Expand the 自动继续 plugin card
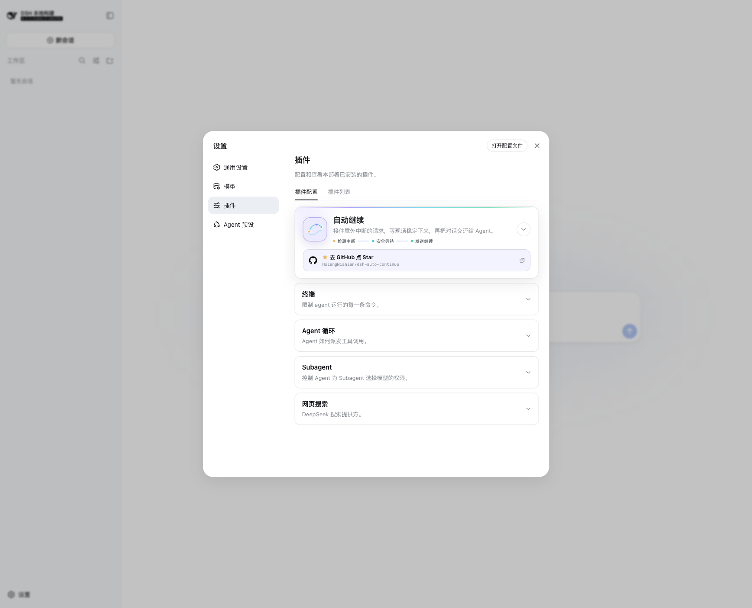 523,229
